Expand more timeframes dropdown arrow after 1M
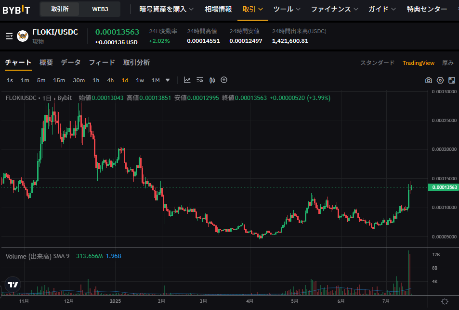 pos(168,80)
